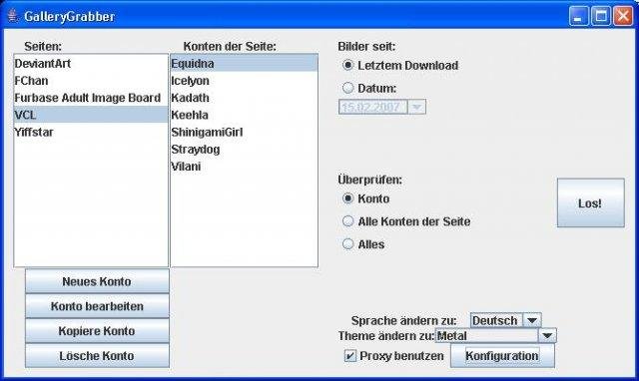This screenshot has height=381, width=639.
Task: Close the GalleryGrabber window
Action: 623,17
